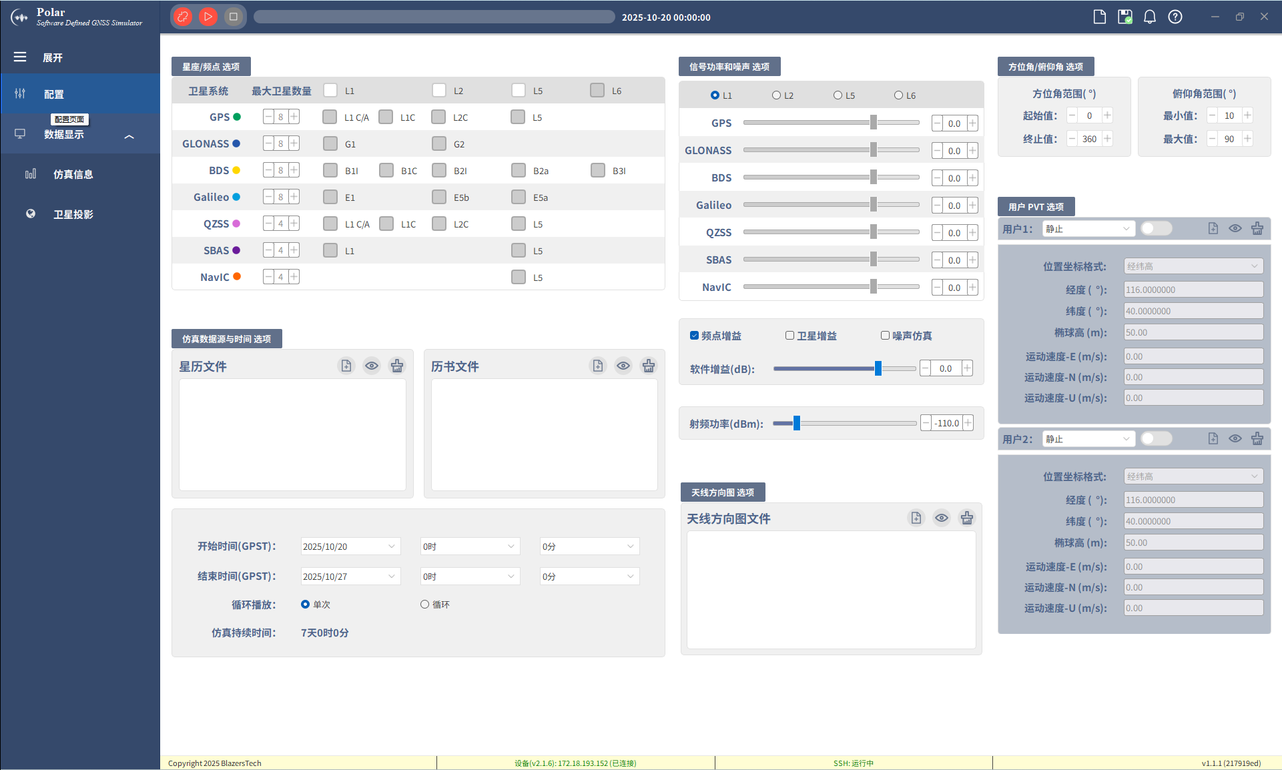
Task: Open 用户2 motion mode dropdown 静止
Action: pyautogui.click(x=1088, y=439)
